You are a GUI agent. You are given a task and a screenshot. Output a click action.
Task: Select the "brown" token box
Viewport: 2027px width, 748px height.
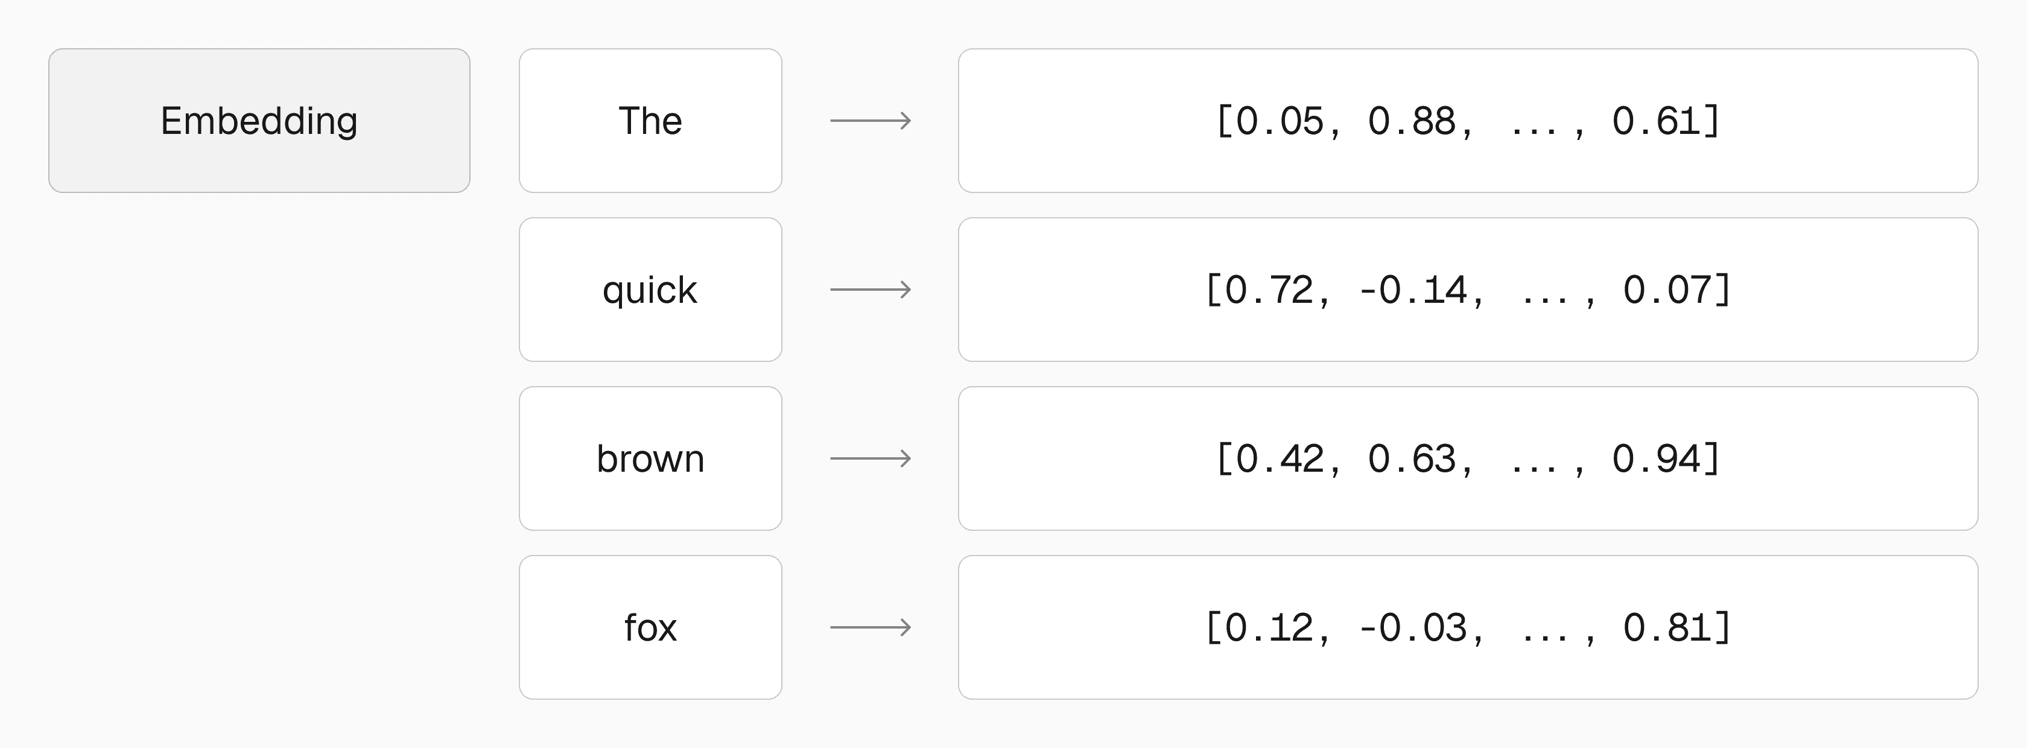tap(650, 458)
